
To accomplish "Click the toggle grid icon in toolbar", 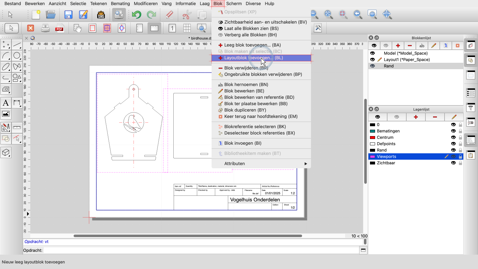I will coord(187,28).
